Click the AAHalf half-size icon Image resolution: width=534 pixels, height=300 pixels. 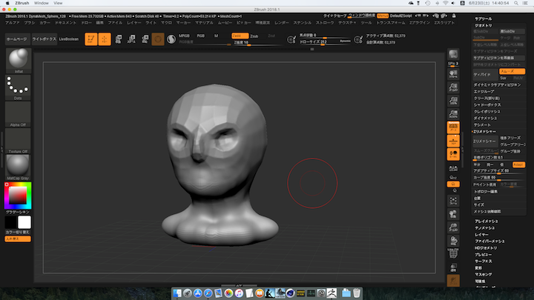pos(453,114)
